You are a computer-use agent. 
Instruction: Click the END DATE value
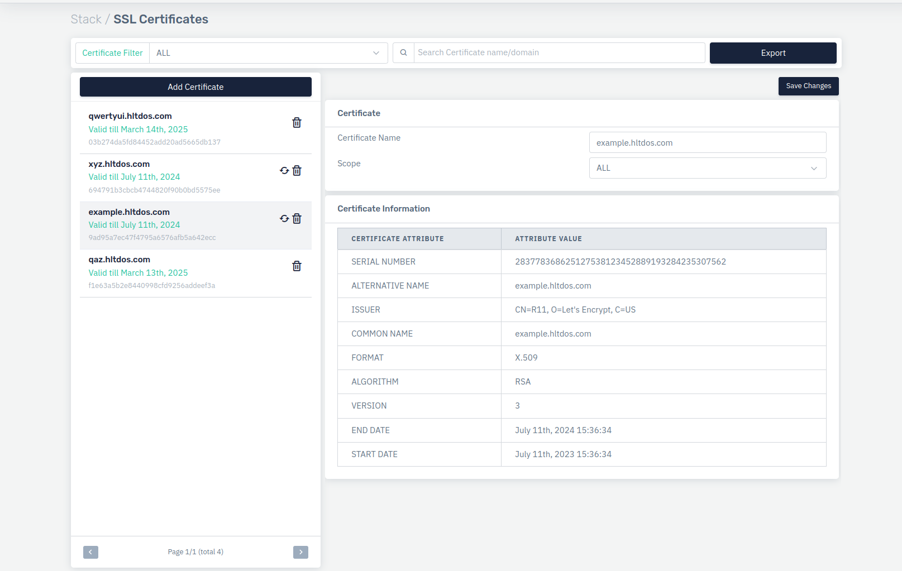tap(563, 430)
